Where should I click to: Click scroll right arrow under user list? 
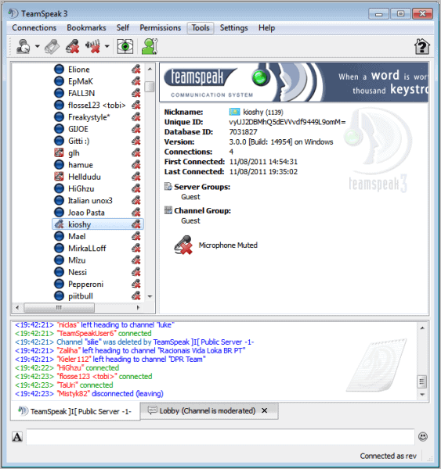coord(138,307)
